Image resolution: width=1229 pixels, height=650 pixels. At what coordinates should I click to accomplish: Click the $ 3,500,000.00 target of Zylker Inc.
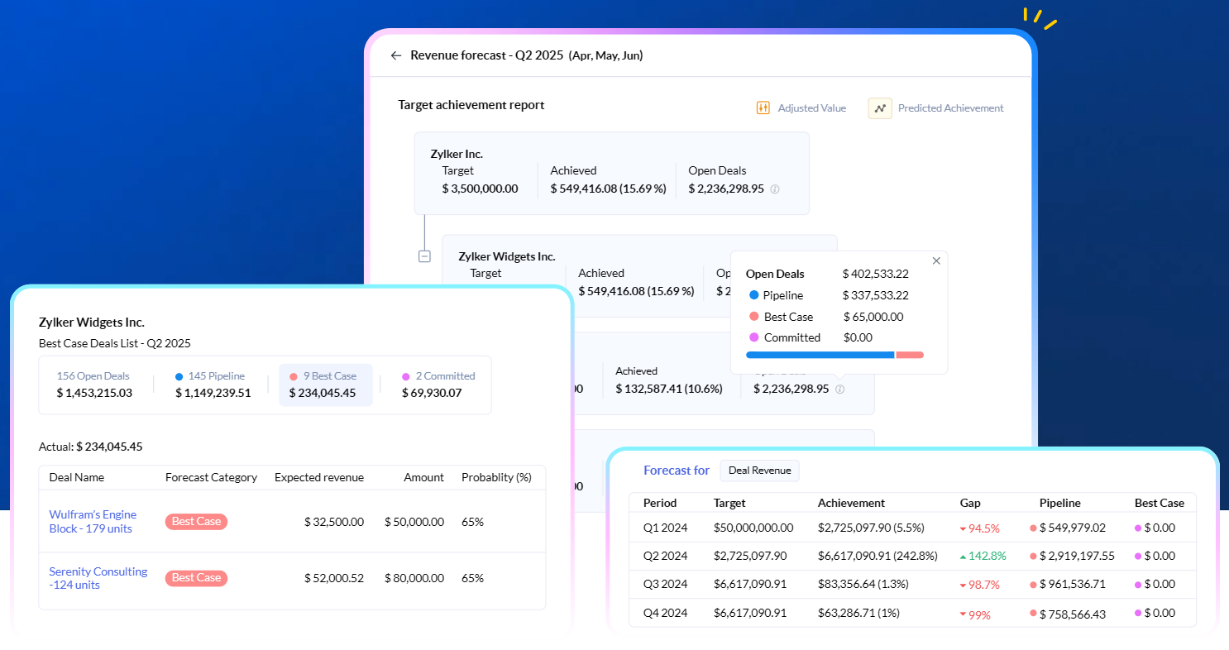(480, 189)
